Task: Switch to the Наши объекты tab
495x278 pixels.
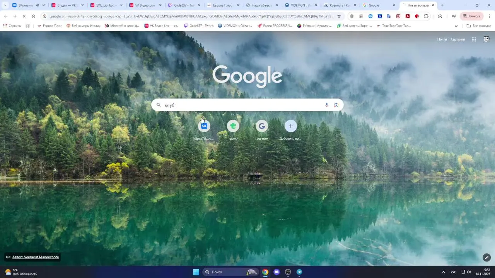Action: click(x=262, y=5)
